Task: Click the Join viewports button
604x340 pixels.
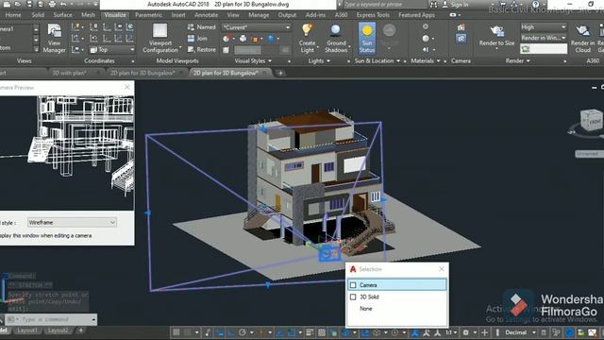Action: tap(197, 38)
